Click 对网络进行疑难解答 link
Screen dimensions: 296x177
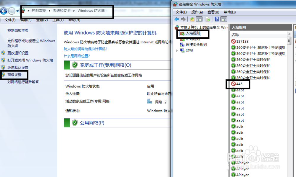point(23,82)
